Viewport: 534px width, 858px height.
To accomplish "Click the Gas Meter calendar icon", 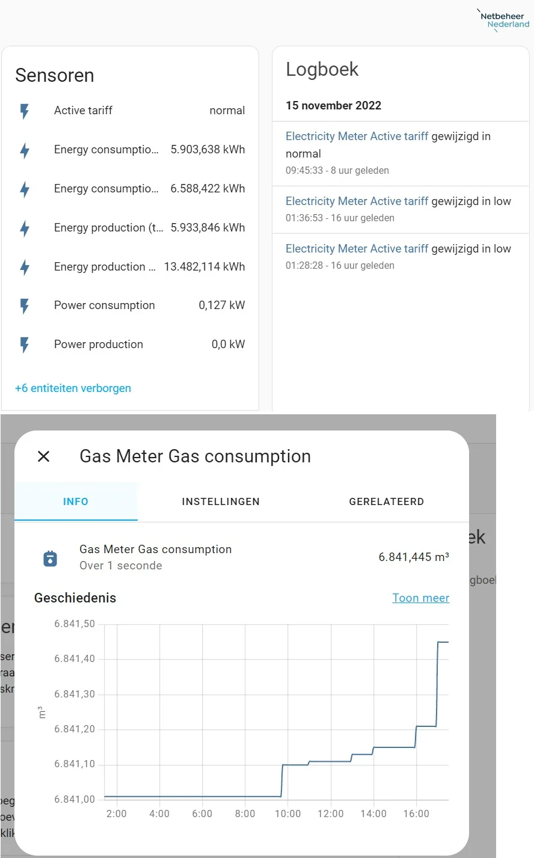I will tap(51, 559).
